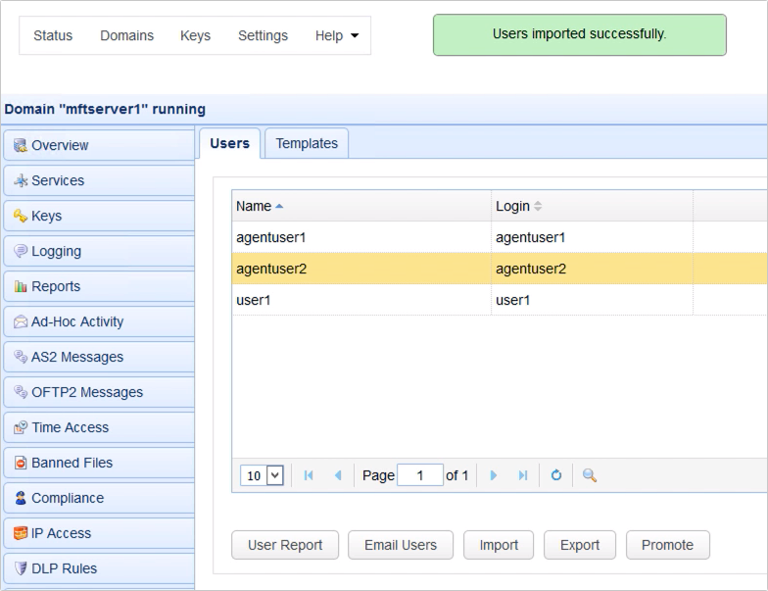Click the Import button
This screenshot has height=591, width=768.
click(x=499, y=545)
